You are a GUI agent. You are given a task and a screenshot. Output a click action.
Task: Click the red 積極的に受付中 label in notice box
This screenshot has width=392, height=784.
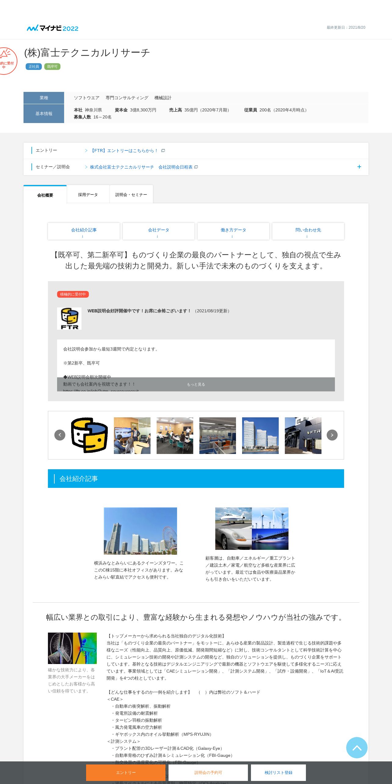click(x=73, y=294)
